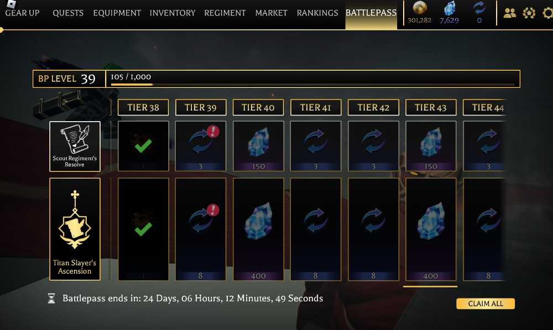Screen dimensions: 553x330
Task: Click the BP level progress bar
Action: [x=312, y=79]
